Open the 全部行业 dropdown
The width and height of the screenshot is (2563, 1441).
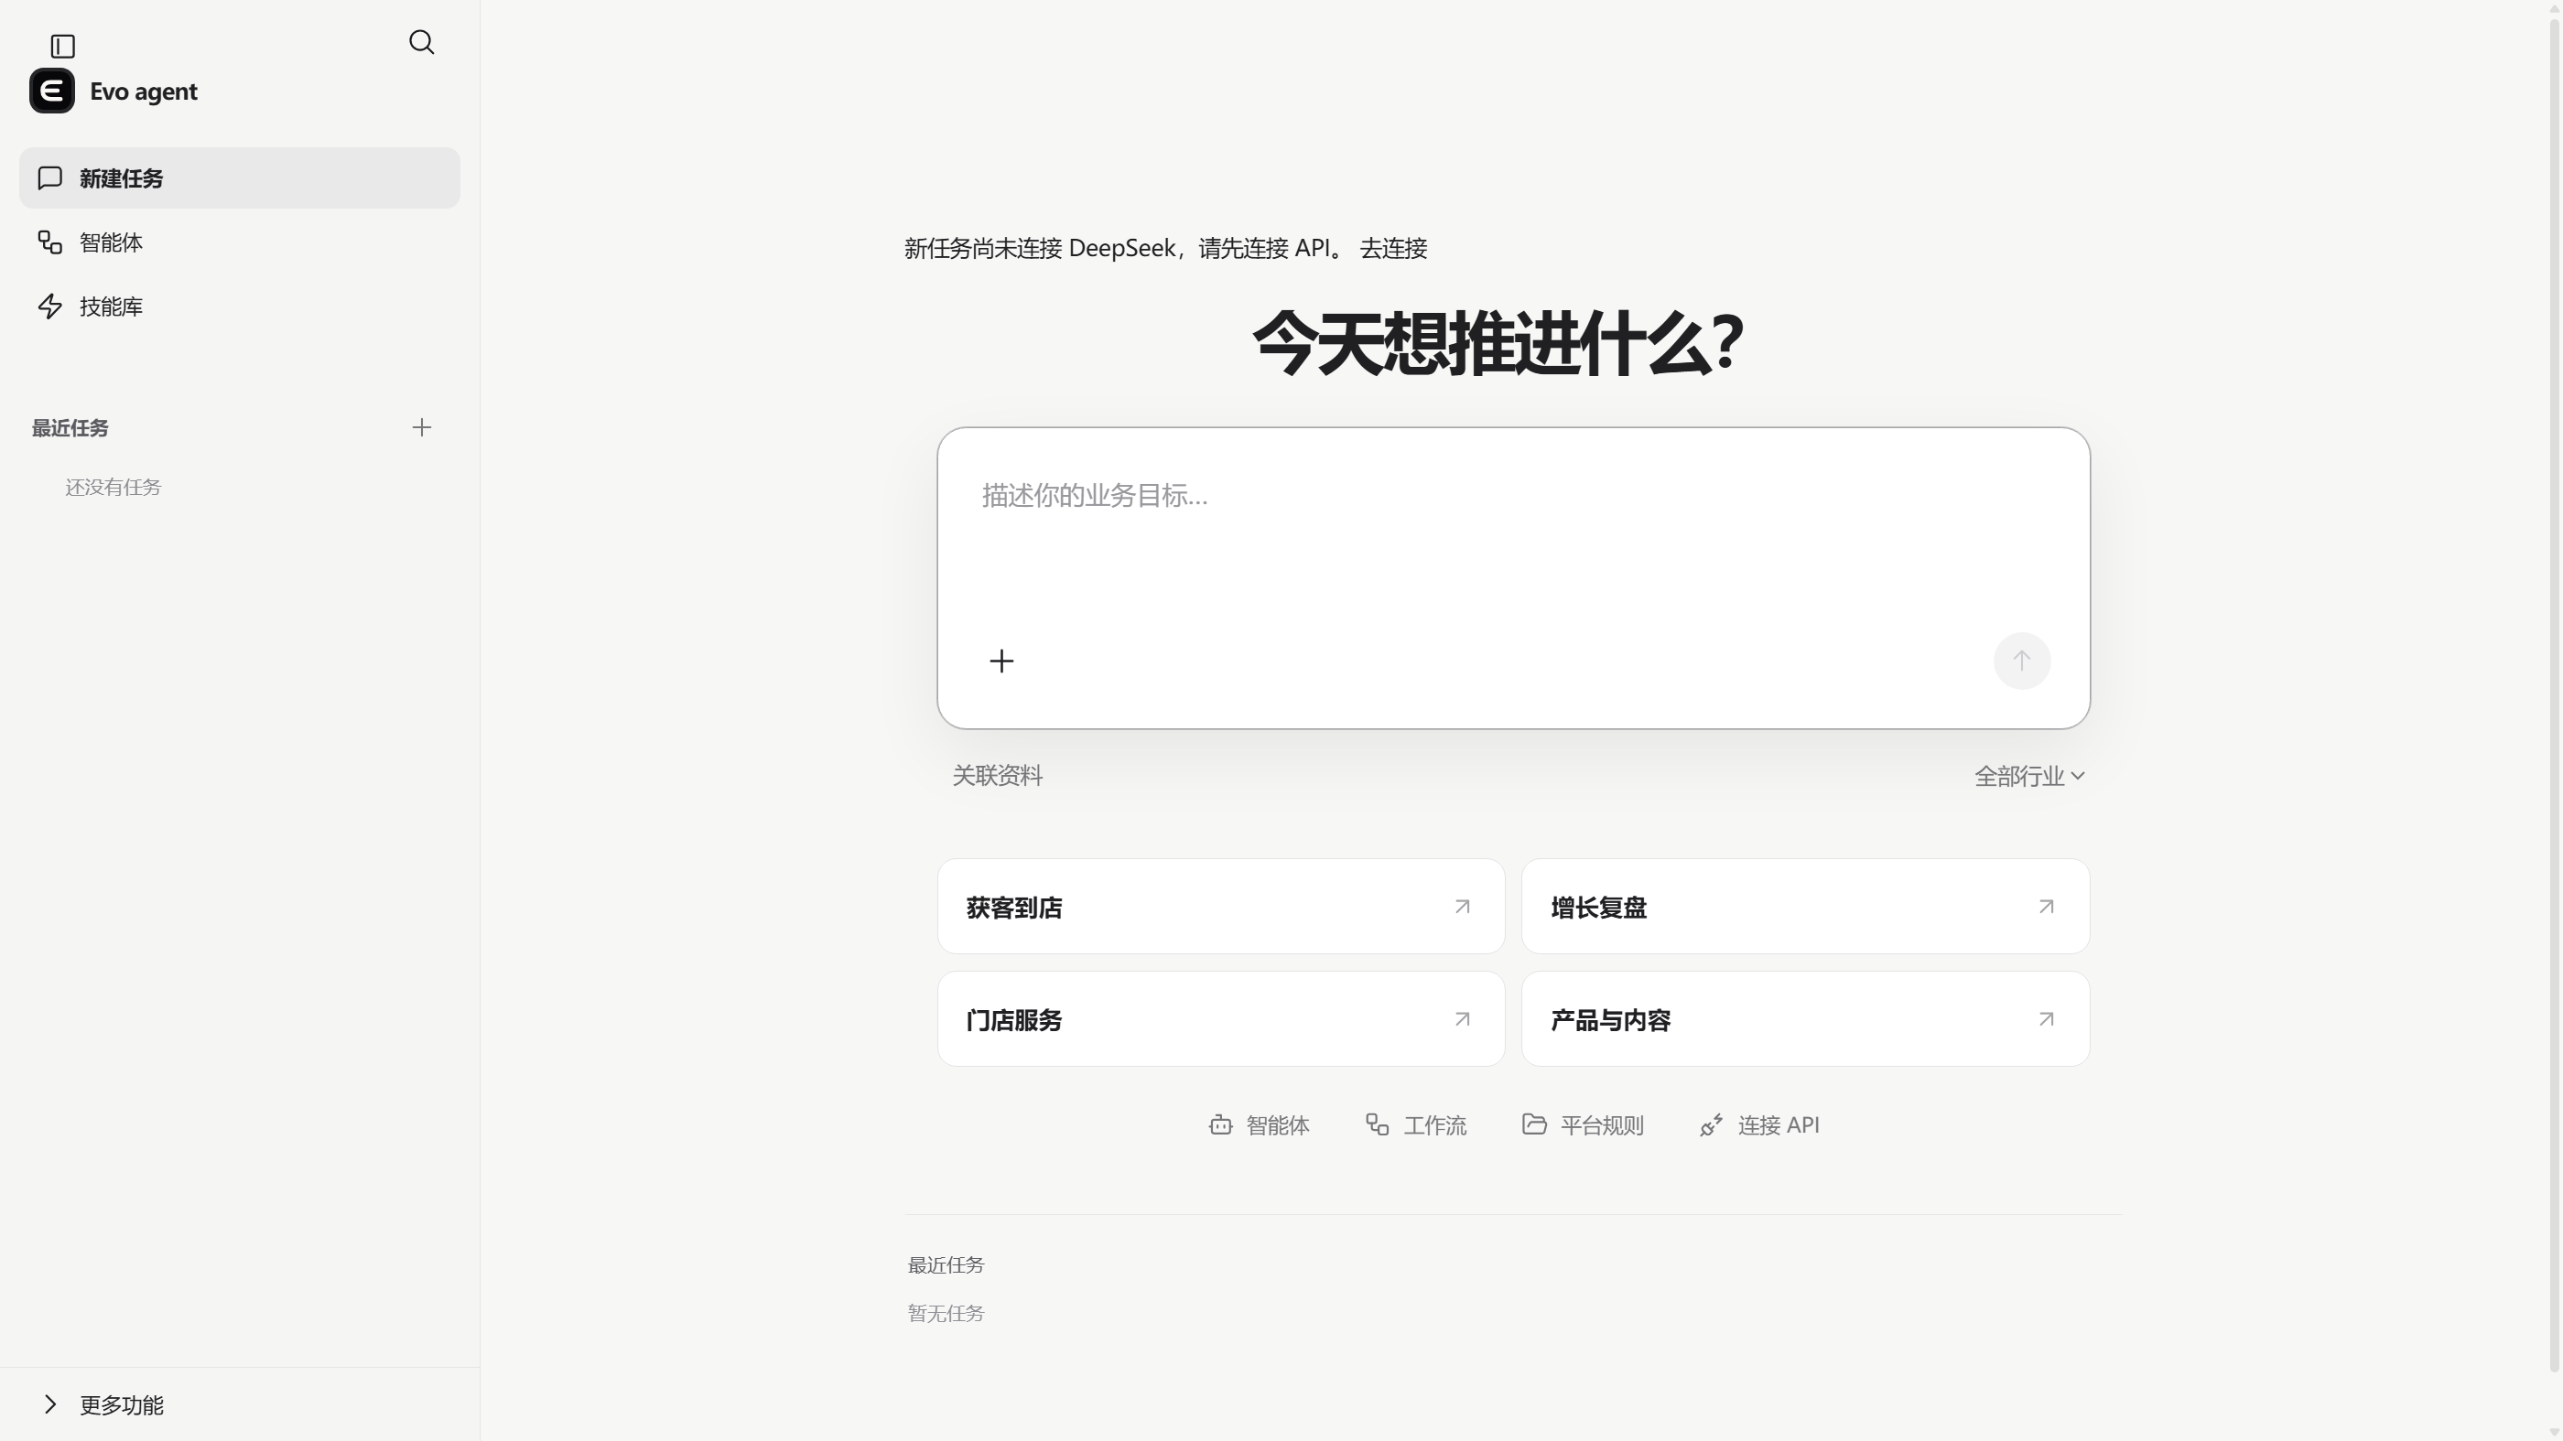pos(2028,777)
